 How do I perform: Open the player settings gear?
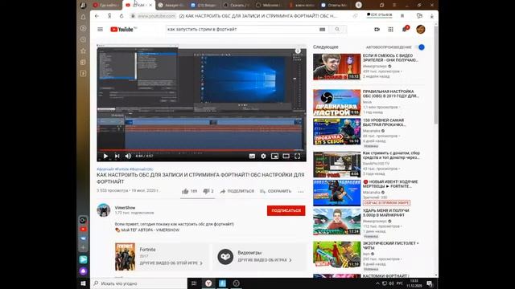click(x=263, y=157)
